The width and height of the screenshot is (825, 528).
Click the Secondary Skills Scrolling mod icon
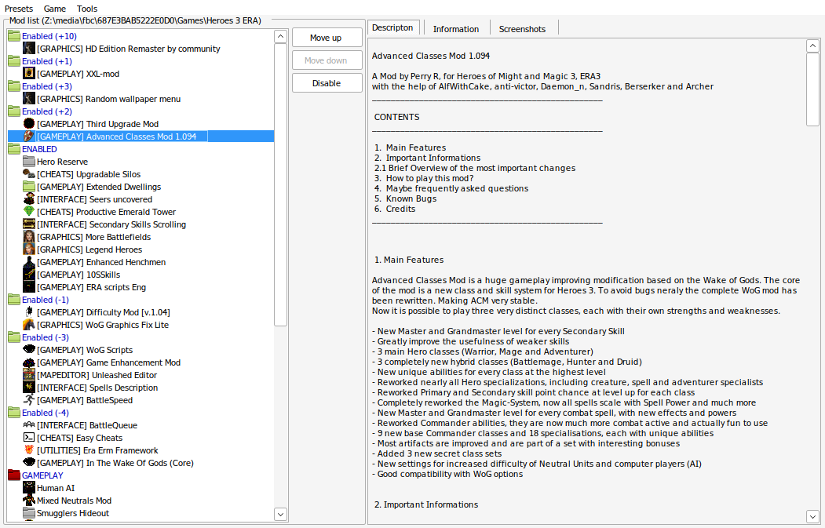(x=29, y=224)
